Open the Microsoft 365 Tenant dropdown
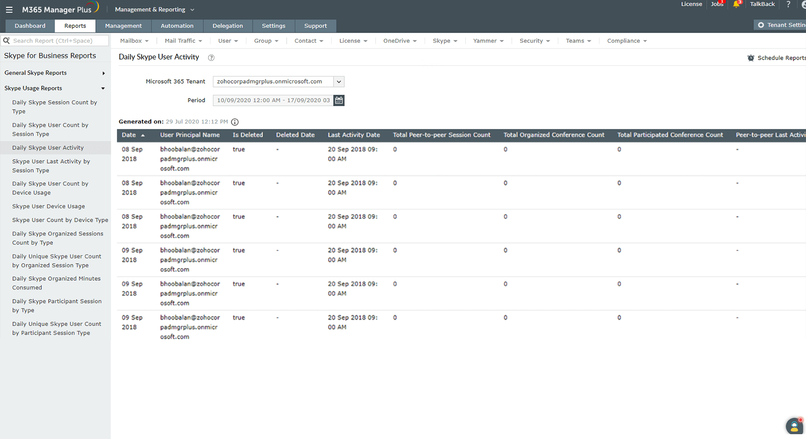This screenshot has width=806, height=439. 339,81
